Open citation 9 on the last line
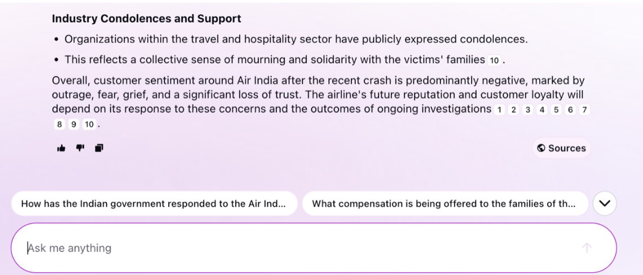643x275 pixels. point(73,125)
